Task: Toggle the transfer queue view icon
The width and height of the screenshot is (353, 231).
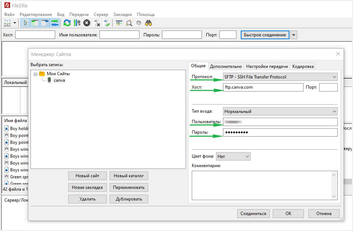Action: [x=54, y=23]
